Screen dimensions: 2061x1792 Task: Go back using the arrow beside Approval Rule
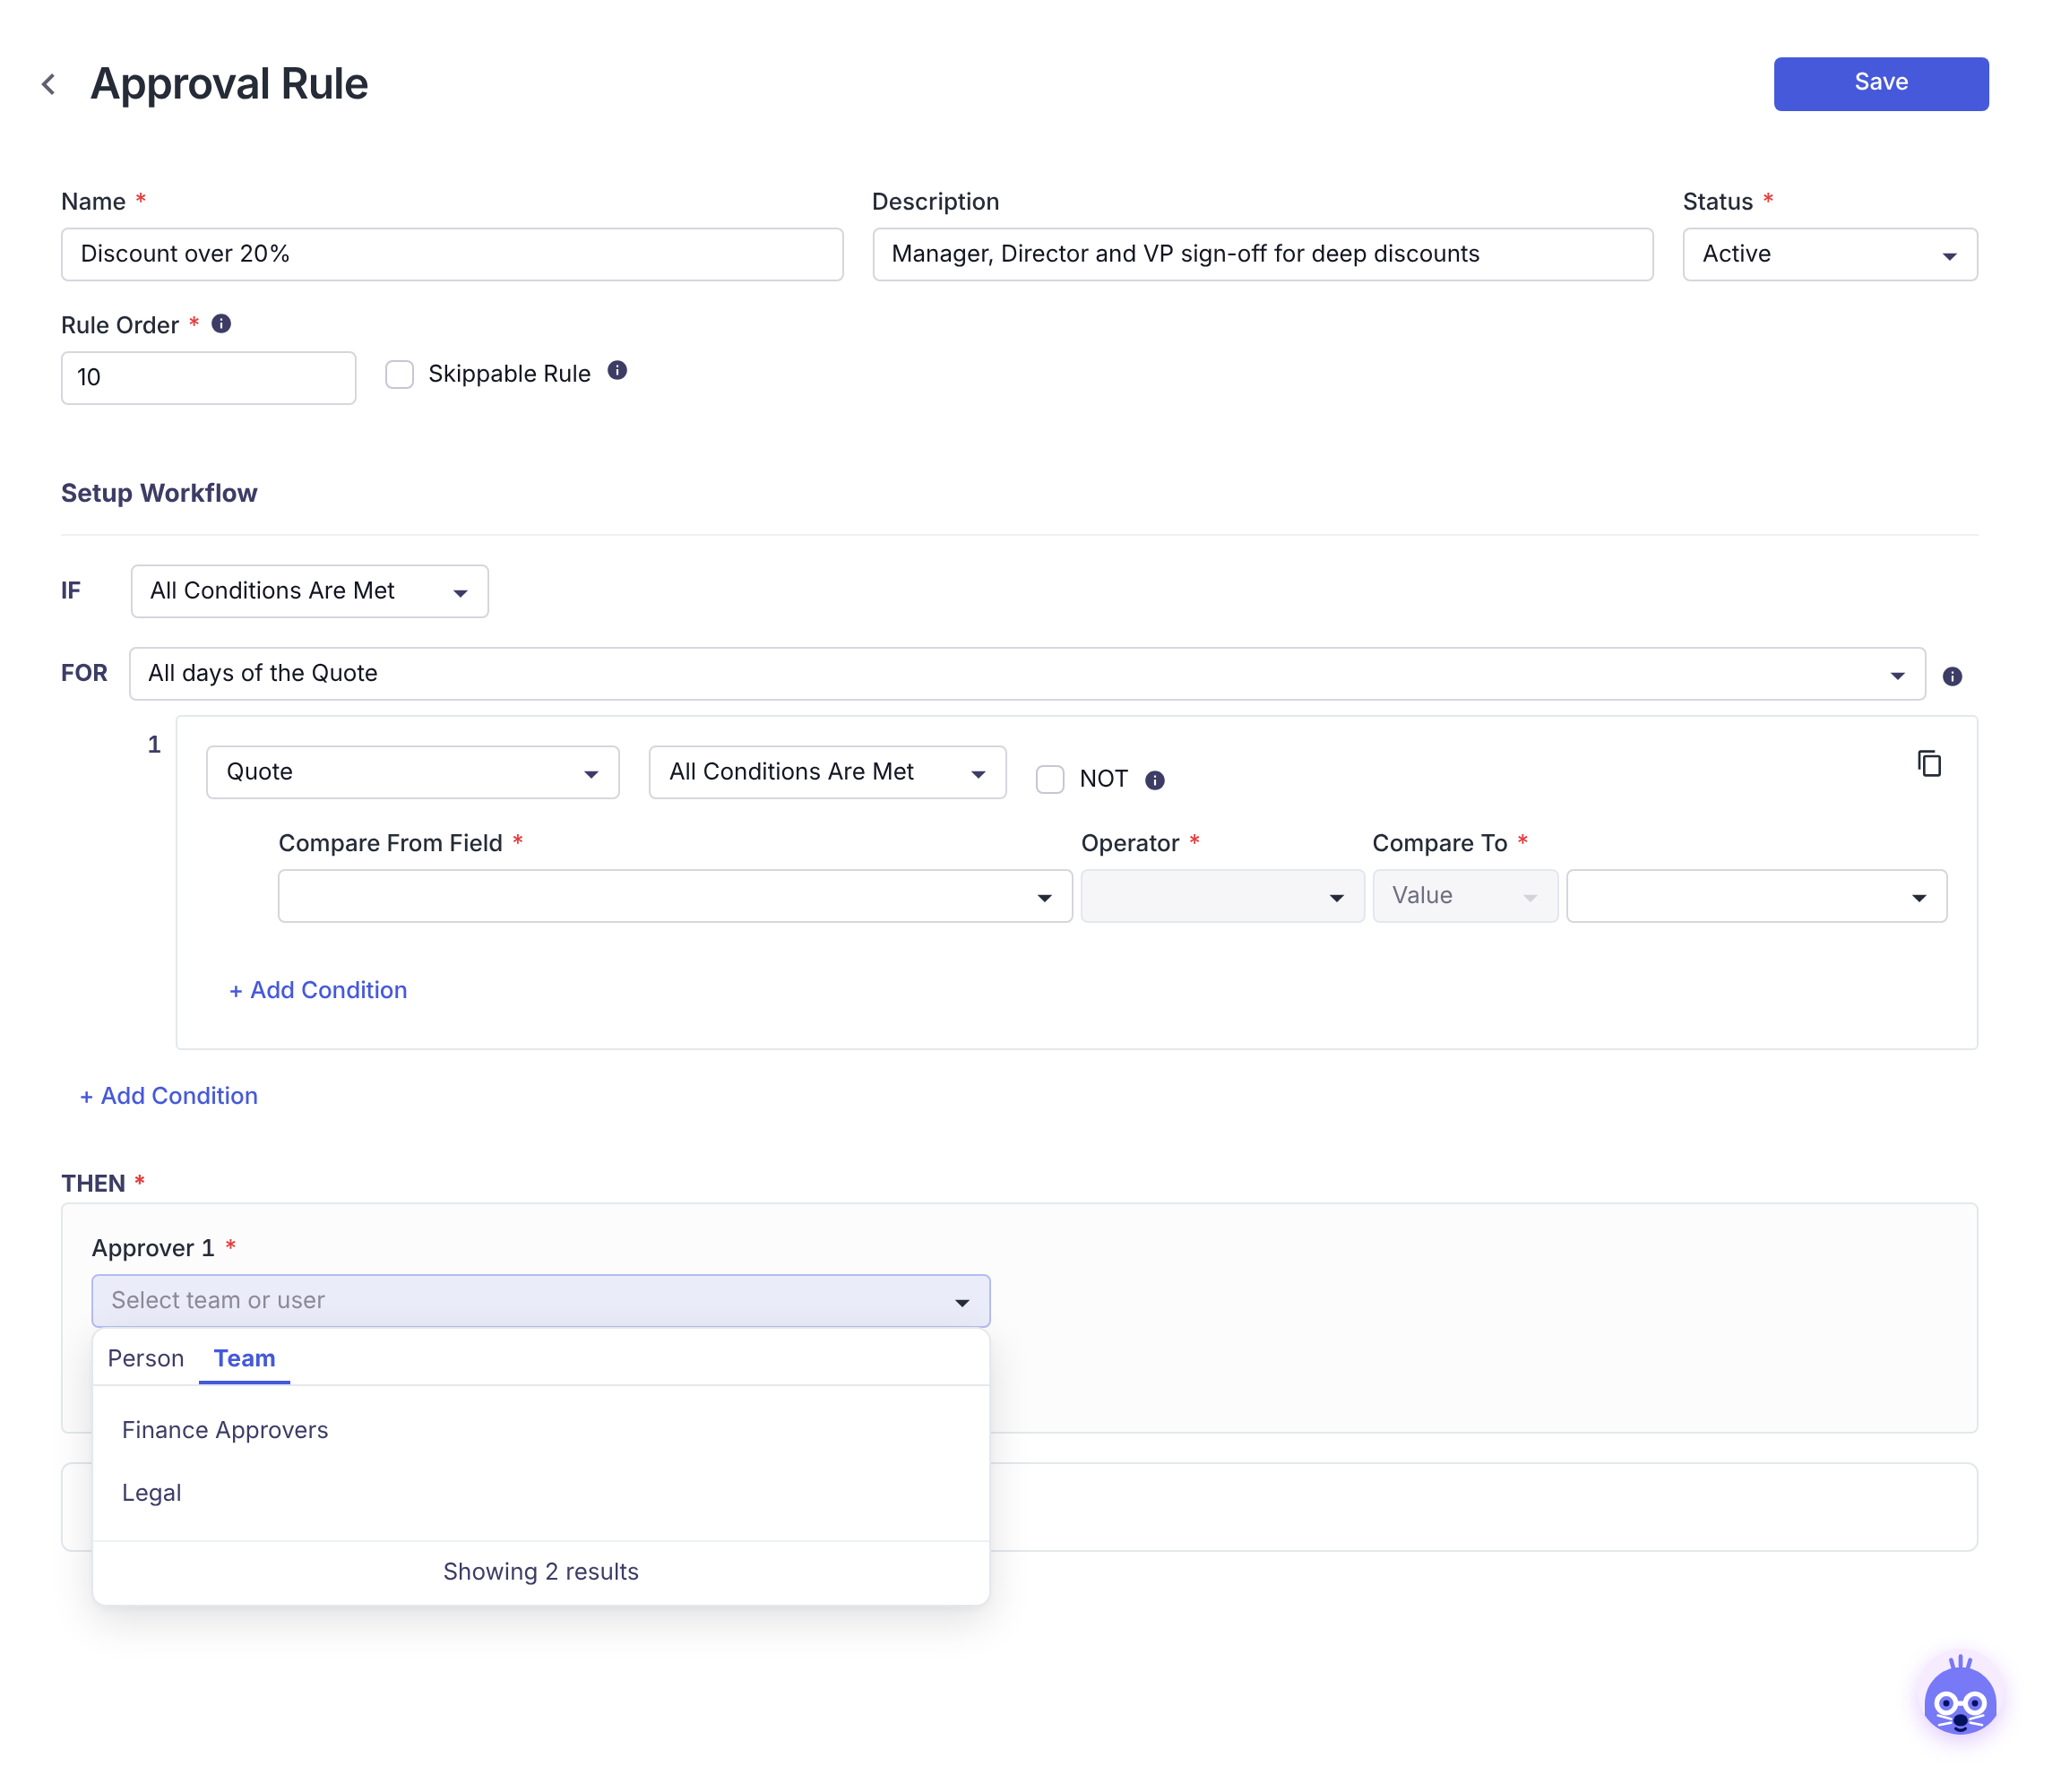[x=48, y=84]
